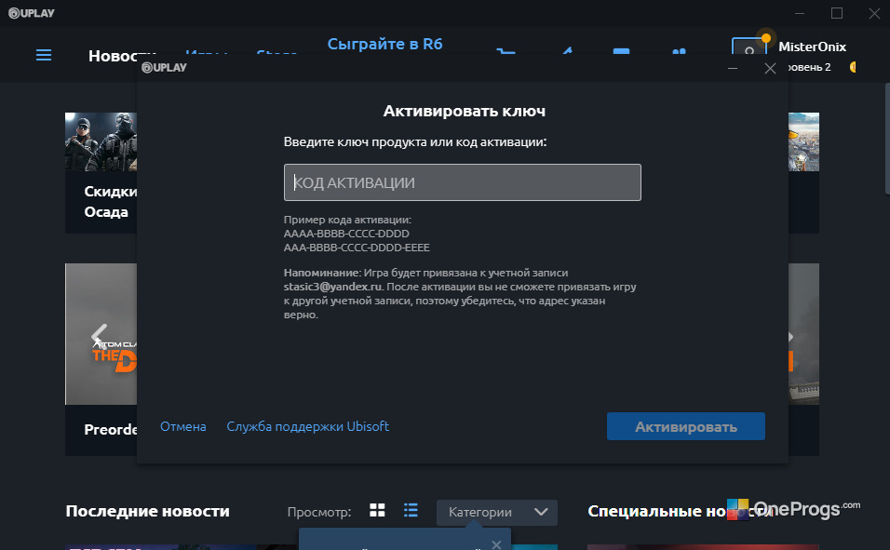Click the Uplay logo in main title bar
This screenshot has width=890, height=550.
coord(32,13)
